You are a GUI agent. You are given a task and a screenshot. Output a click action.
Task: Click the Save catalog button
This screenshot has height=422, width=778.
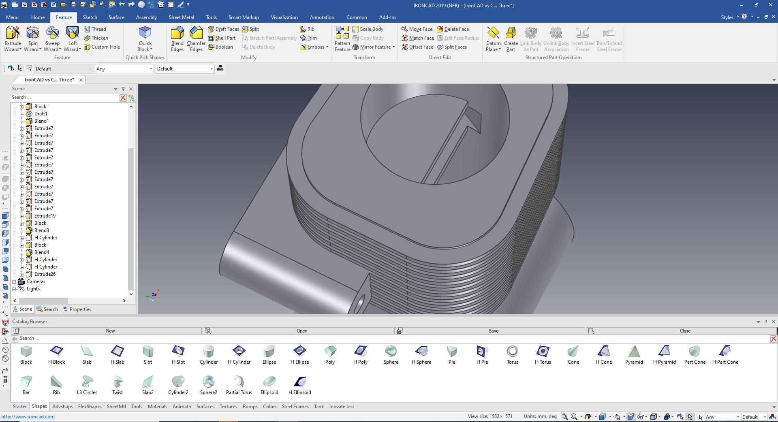493,331
